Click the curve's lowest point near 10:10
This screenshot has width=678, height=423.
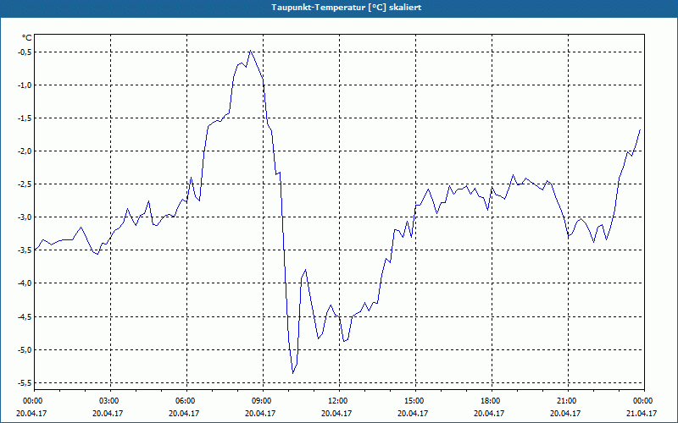292,373
